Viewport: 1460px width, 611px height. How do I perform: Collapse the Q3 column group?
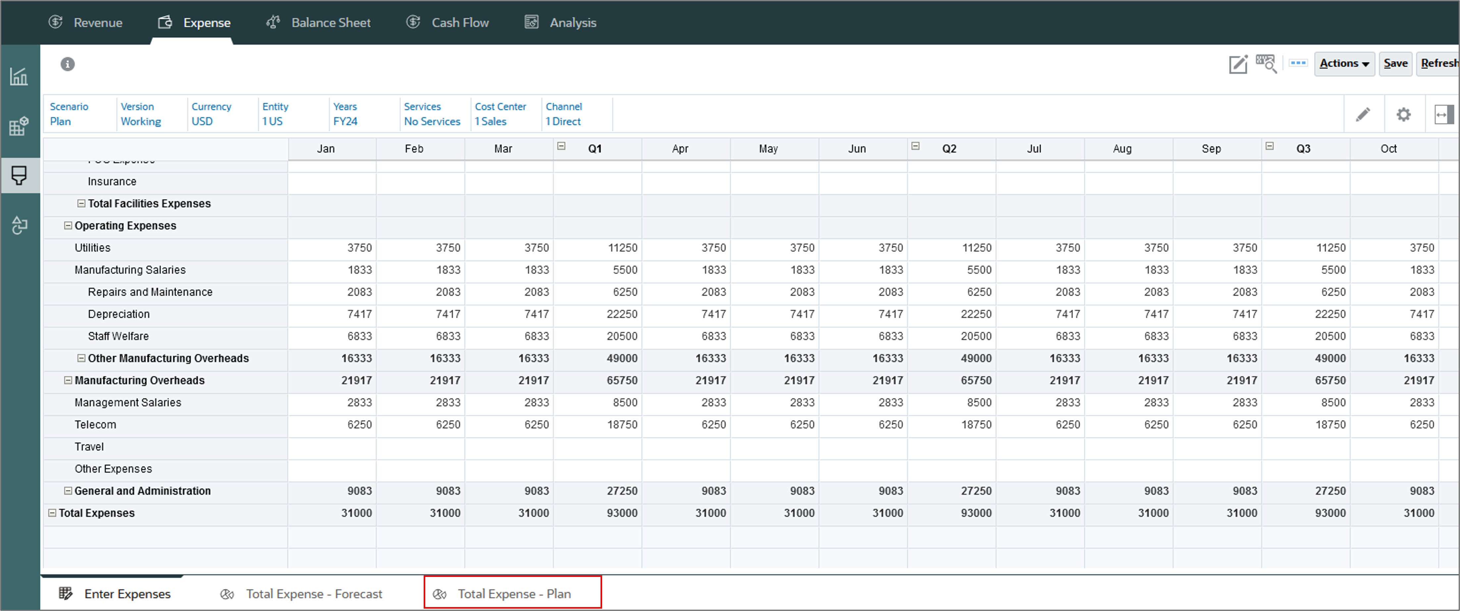[x=1270, y=146]
